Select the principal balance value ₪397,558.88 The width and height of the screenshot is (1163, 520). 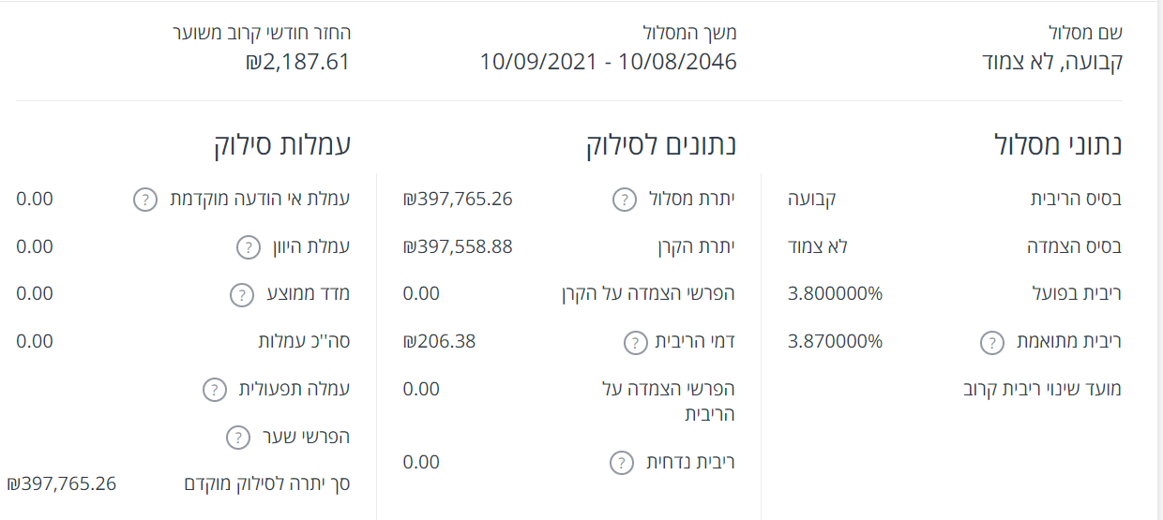point(458,246)
